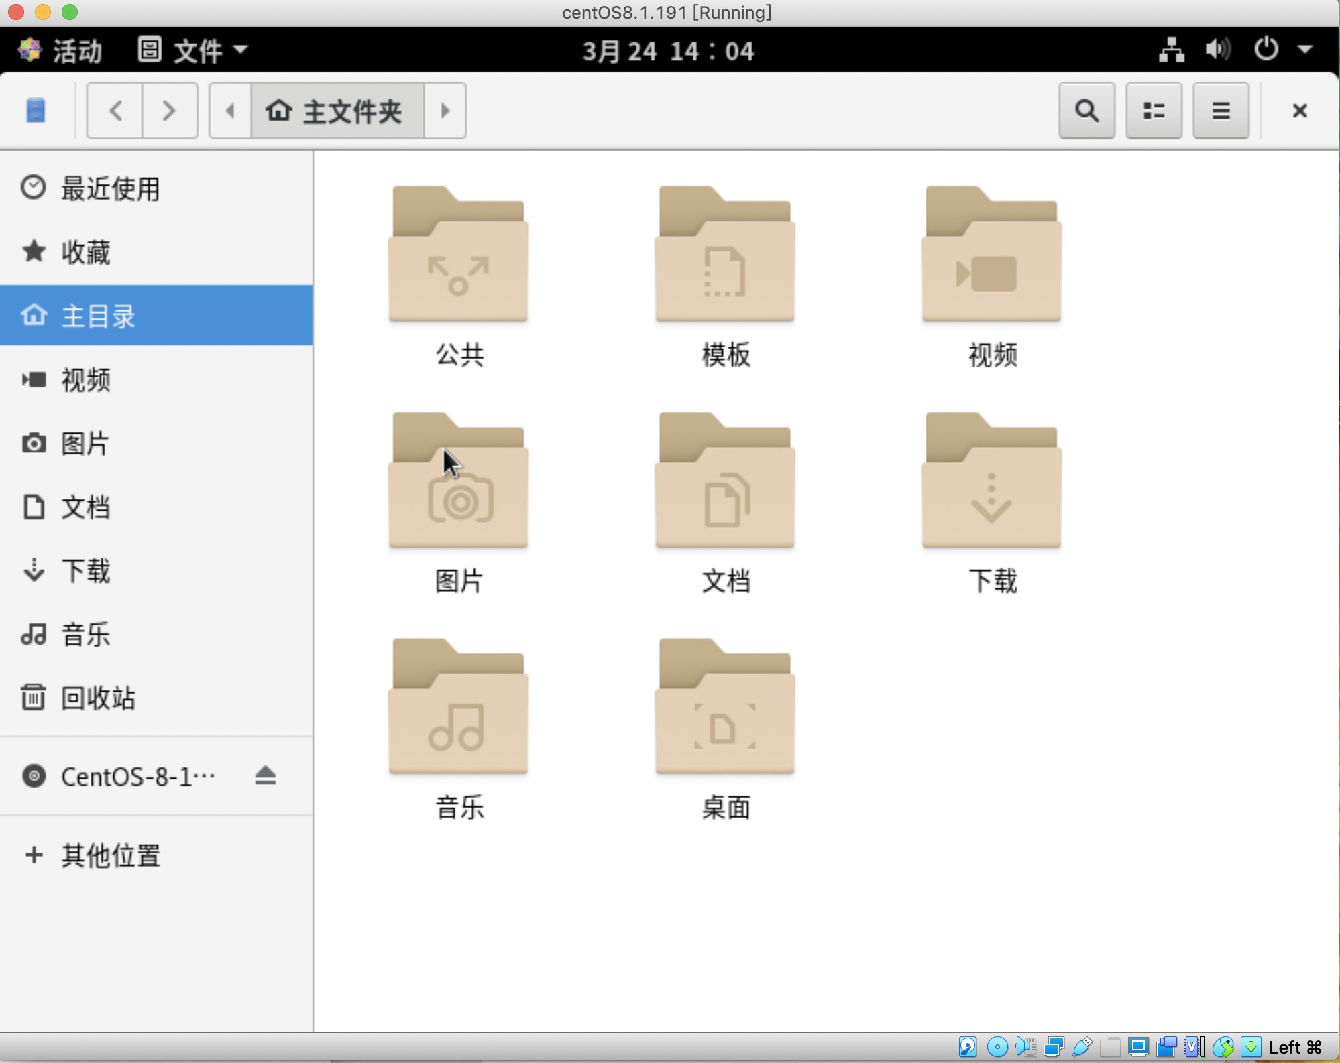This screenshot has height=1063, width=1340.
Task: Select 视频 in the sidebar
Action: pyautogui.click(x=156, y=379)
